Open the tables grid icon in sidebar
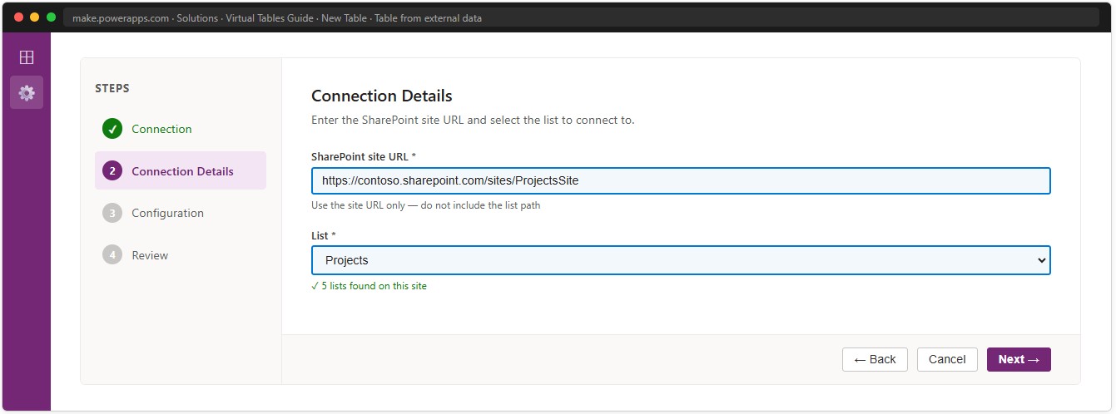1116x414 pixels. pos(27,57)
